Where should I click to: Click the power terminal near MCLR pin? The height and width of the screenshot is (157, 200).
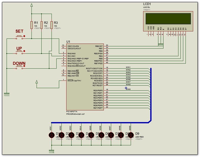click(x=37, y=82)
